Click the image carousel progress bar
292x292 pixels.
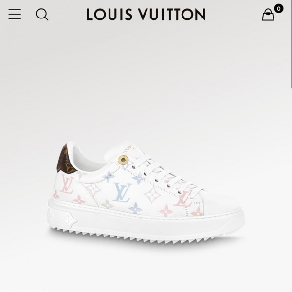pyautogui.click(x=23, y=291)
